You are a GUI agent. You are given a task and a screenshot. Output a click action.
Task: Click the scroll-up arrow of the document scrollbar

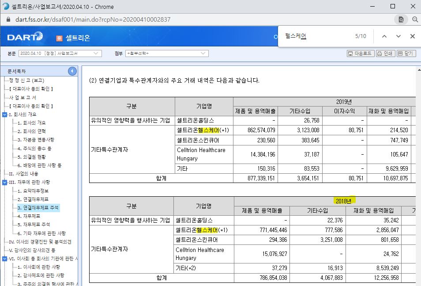click(x=419, y=70)
